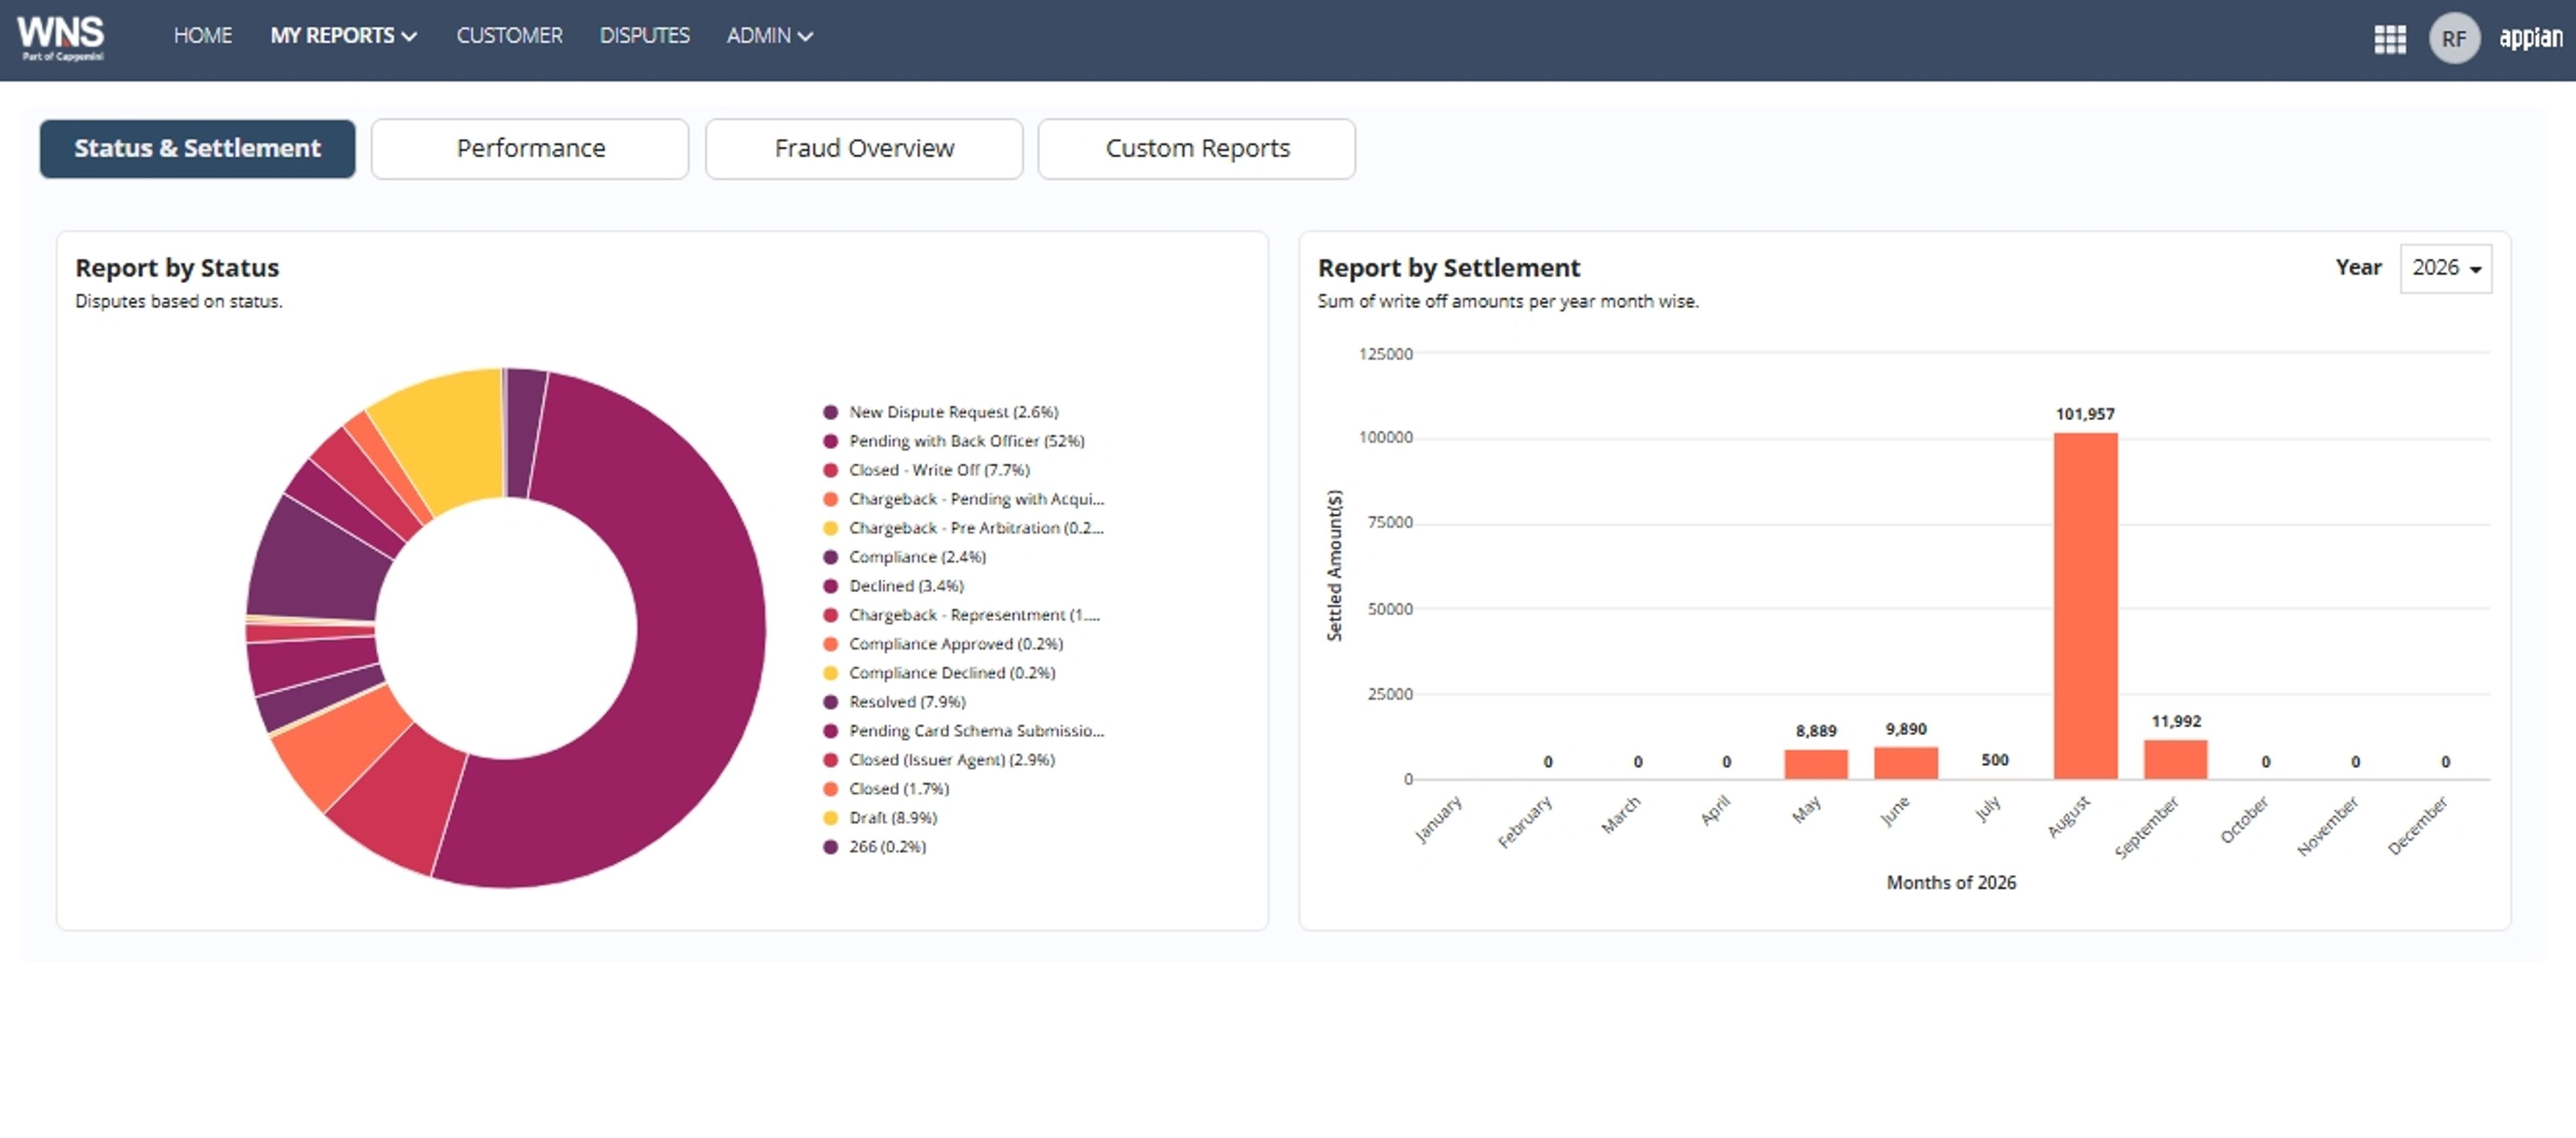Click the 8,889 bar value label
Image resolution: width=2576 pixels, height=1138 pixels.
pos(1816,732)
